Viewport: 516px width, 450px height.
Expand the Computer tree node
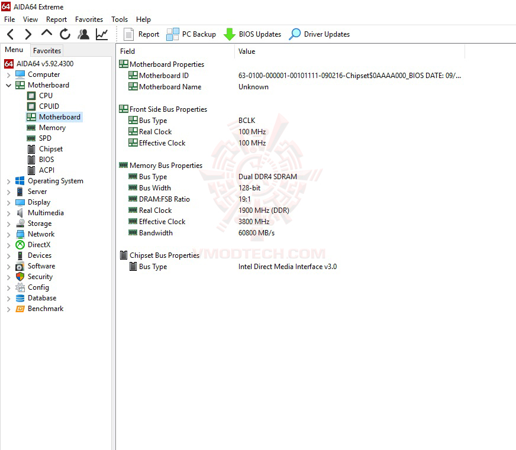point(8,75)
